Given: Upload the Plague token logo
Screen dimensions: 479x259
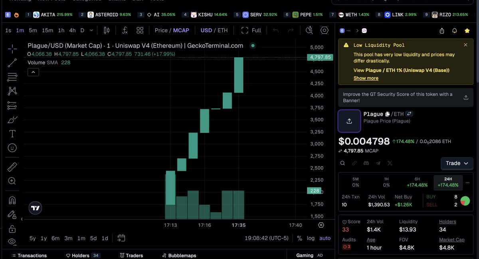Looking at the screenshot, I should 349,121.
